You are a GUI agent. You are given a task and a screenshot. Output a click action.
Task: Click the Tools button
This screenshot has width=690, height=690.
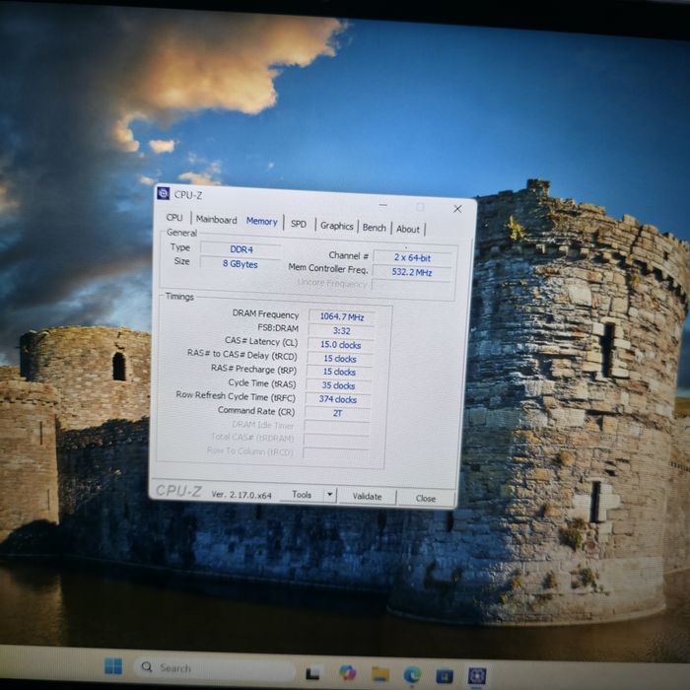pyautogui.click(x=302, y=495)
